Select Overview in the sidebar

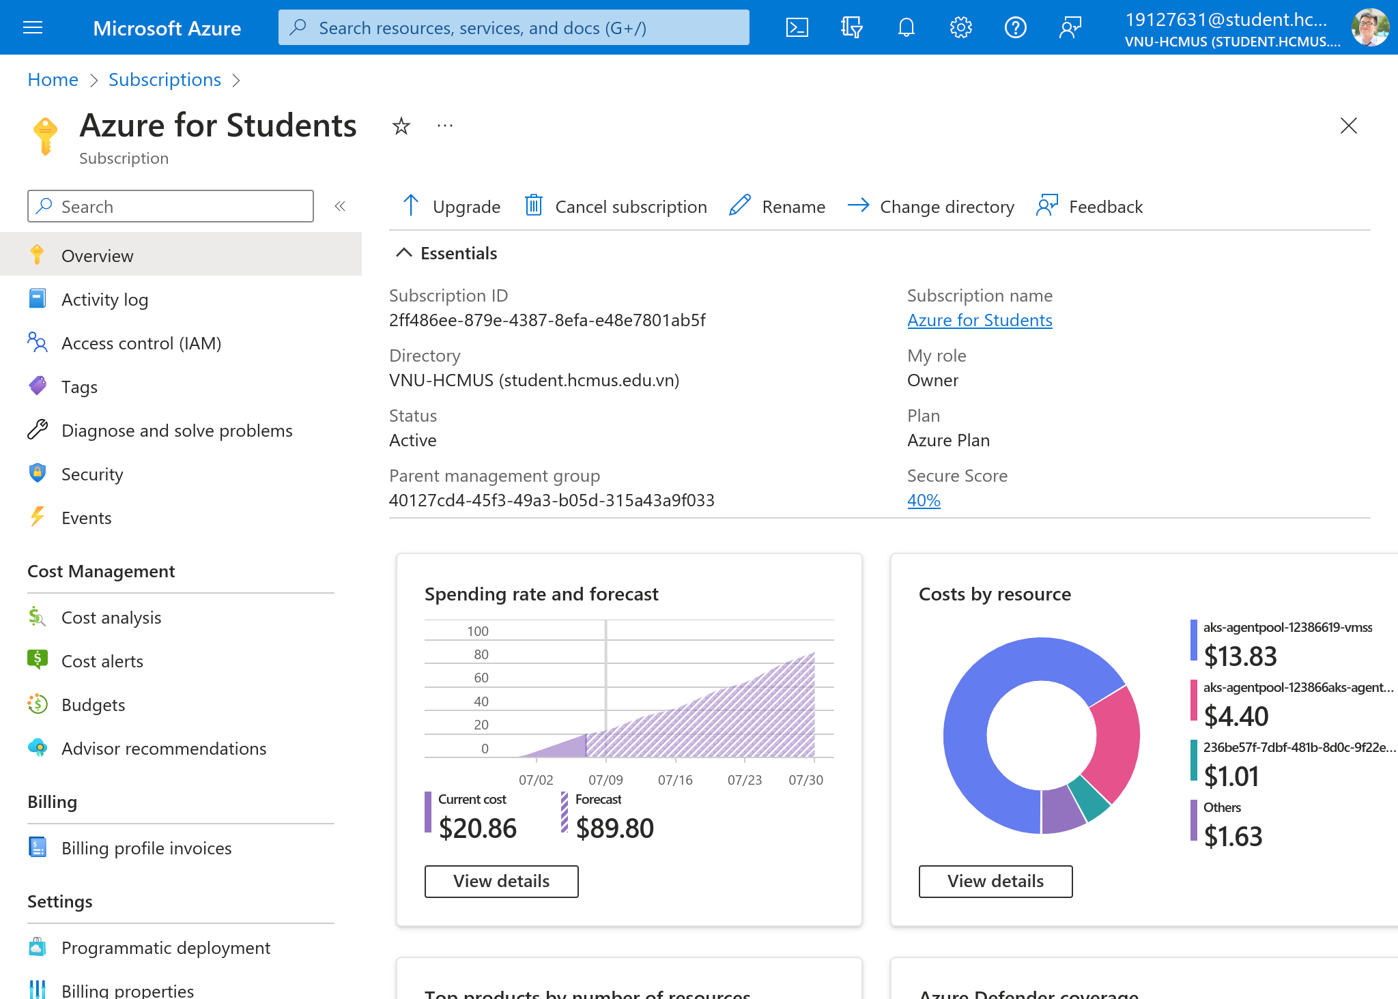point(181,255)
